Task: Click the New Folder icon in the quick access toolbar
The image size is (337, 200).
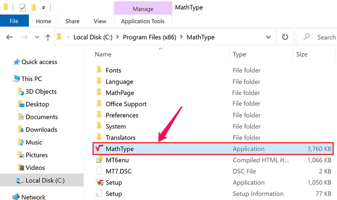Action: click(34, 8)
